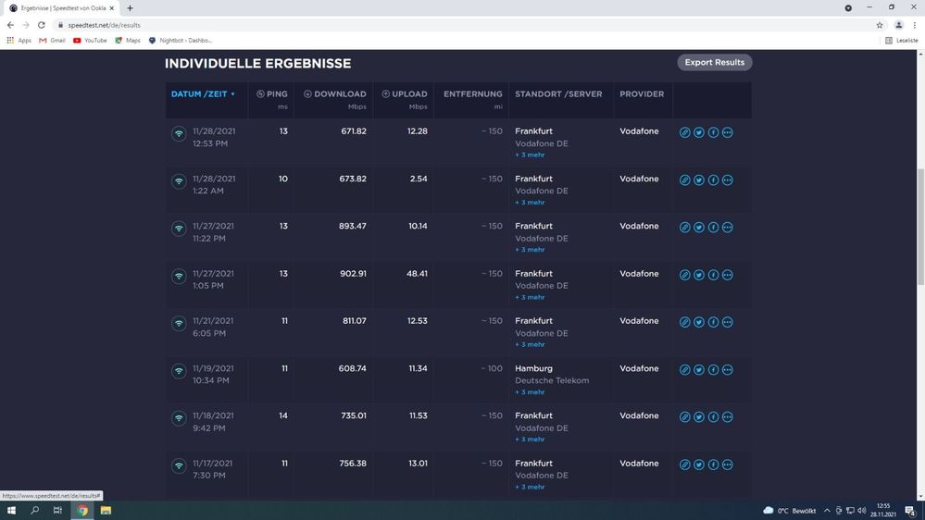Open Apps shortcut in bookmarks bar

(19, 40)
